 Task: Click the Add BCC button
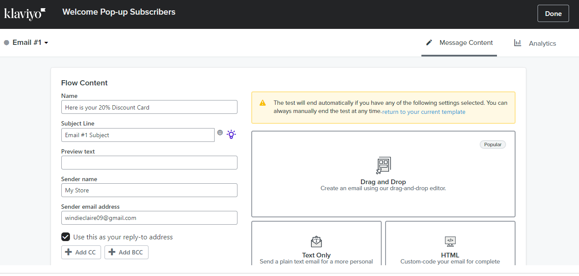[127, 252]
